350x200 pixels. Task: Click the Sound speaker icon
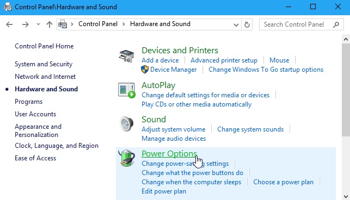(x=127, y=124)
